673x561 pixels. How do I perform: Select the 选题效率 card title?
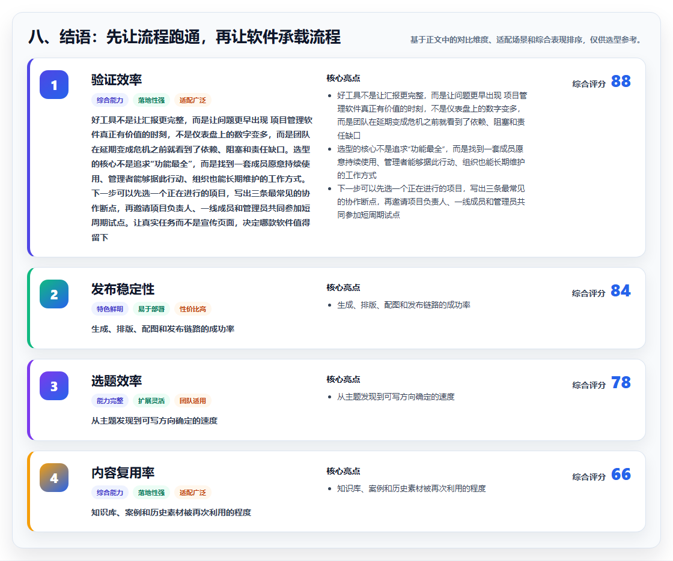click(117, 381)
